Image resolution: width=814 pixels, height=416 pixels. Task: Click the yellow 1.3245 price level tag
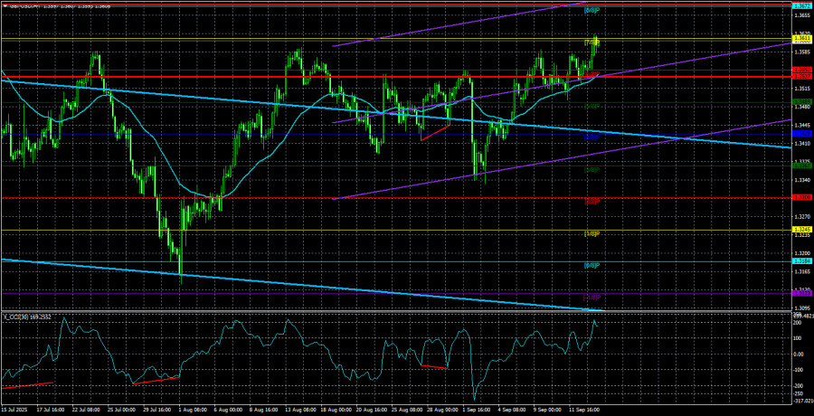[x=800, y=232]
